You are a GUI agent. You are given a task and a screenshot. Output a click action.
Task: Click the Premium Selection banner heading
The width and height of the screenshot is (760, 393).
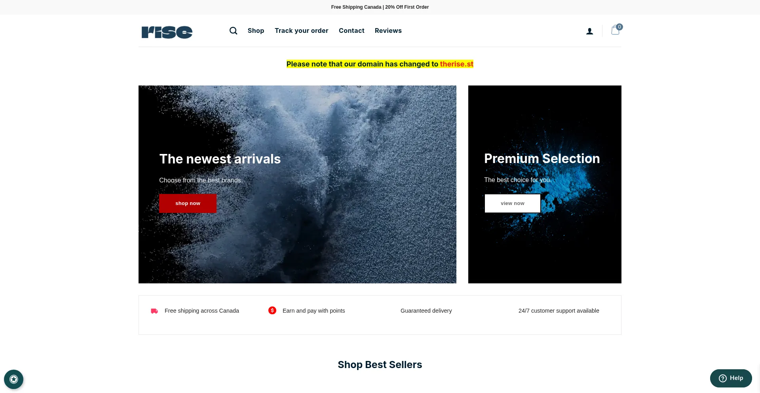pos(542,158)
